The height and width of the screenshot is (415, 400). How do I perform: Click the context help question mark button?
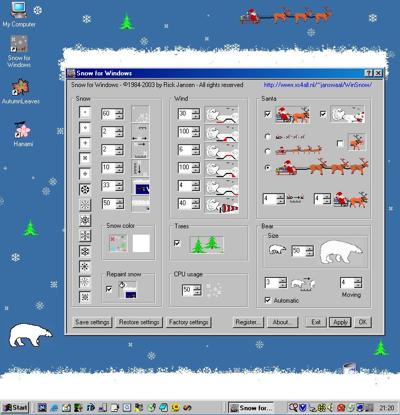(x=368, y=73)
